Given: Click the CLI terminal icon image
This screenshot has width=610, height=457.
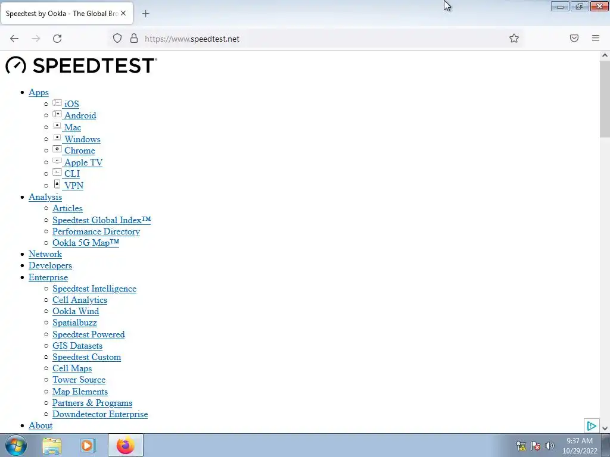Looking at the screenshot, I should (57, 172).
